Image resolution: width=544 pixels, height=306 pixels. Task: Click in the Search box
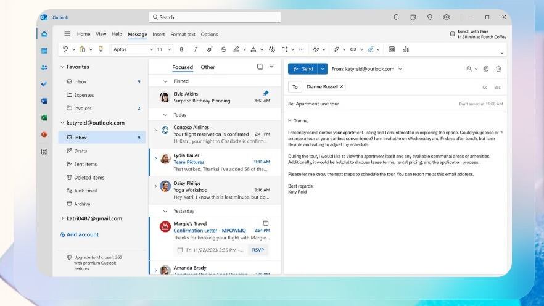click(x=216, y=17)
